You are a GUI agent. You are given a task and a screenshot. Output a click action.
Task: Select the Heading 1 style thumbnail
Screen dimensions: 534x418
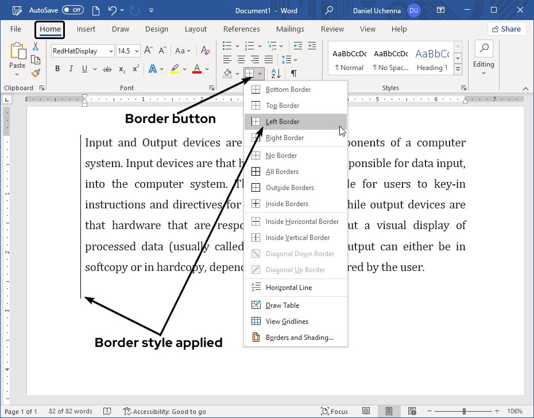pyautogui.click(x=432, y=60)
